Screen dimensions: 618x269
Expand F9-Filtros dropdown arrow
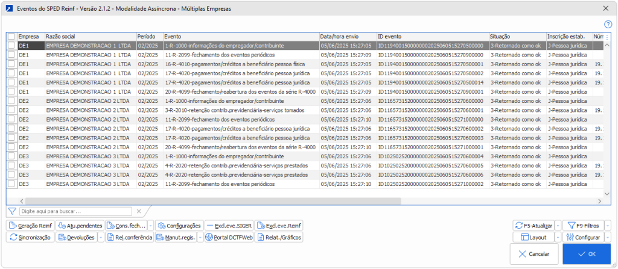coord(608,226)
